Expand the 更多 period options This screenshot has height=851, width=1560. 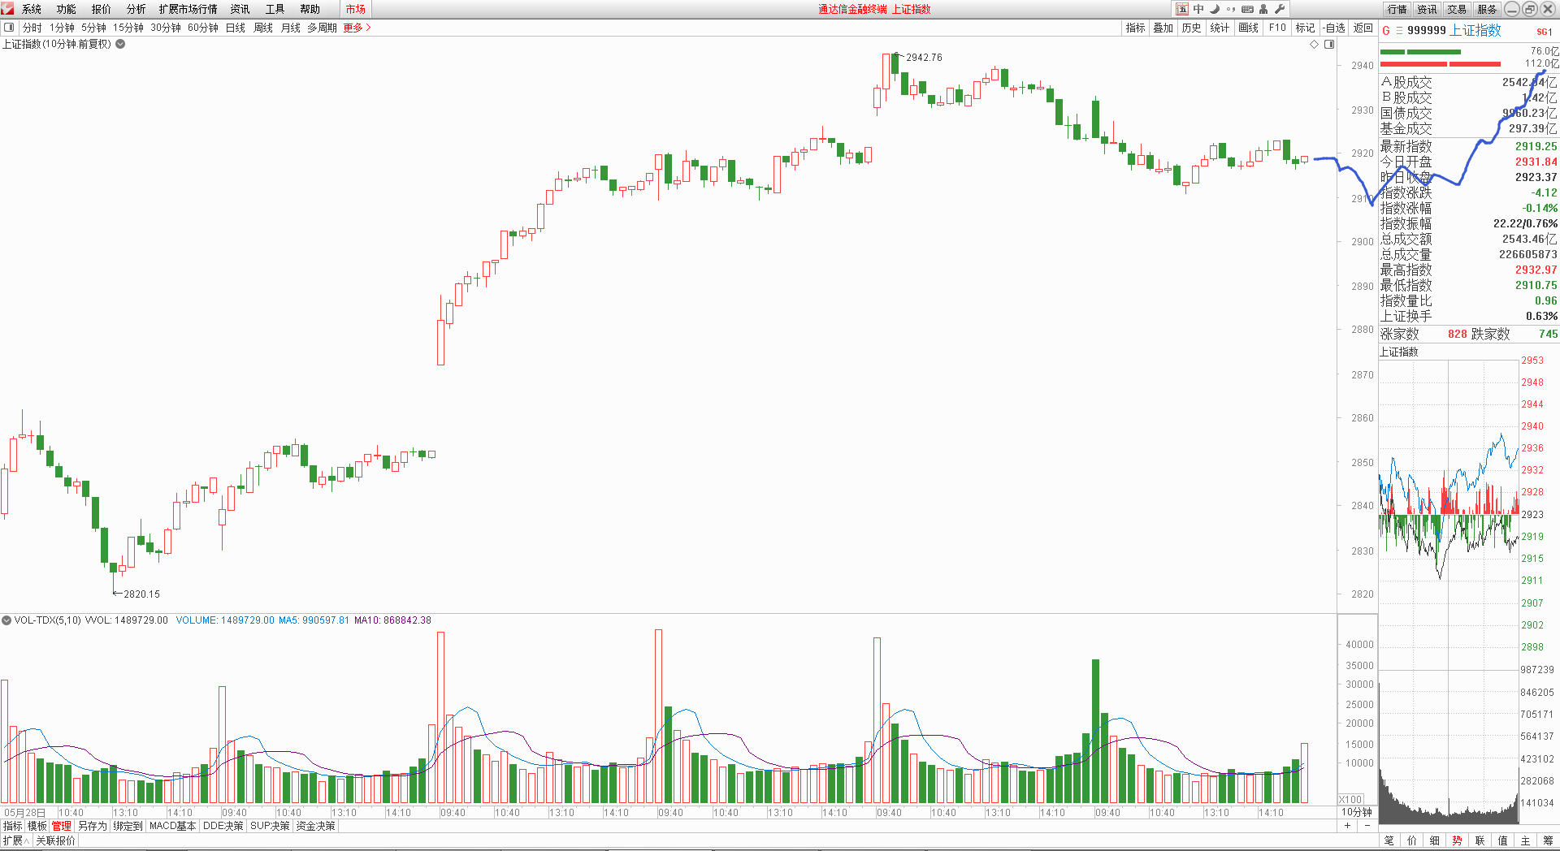357,28
